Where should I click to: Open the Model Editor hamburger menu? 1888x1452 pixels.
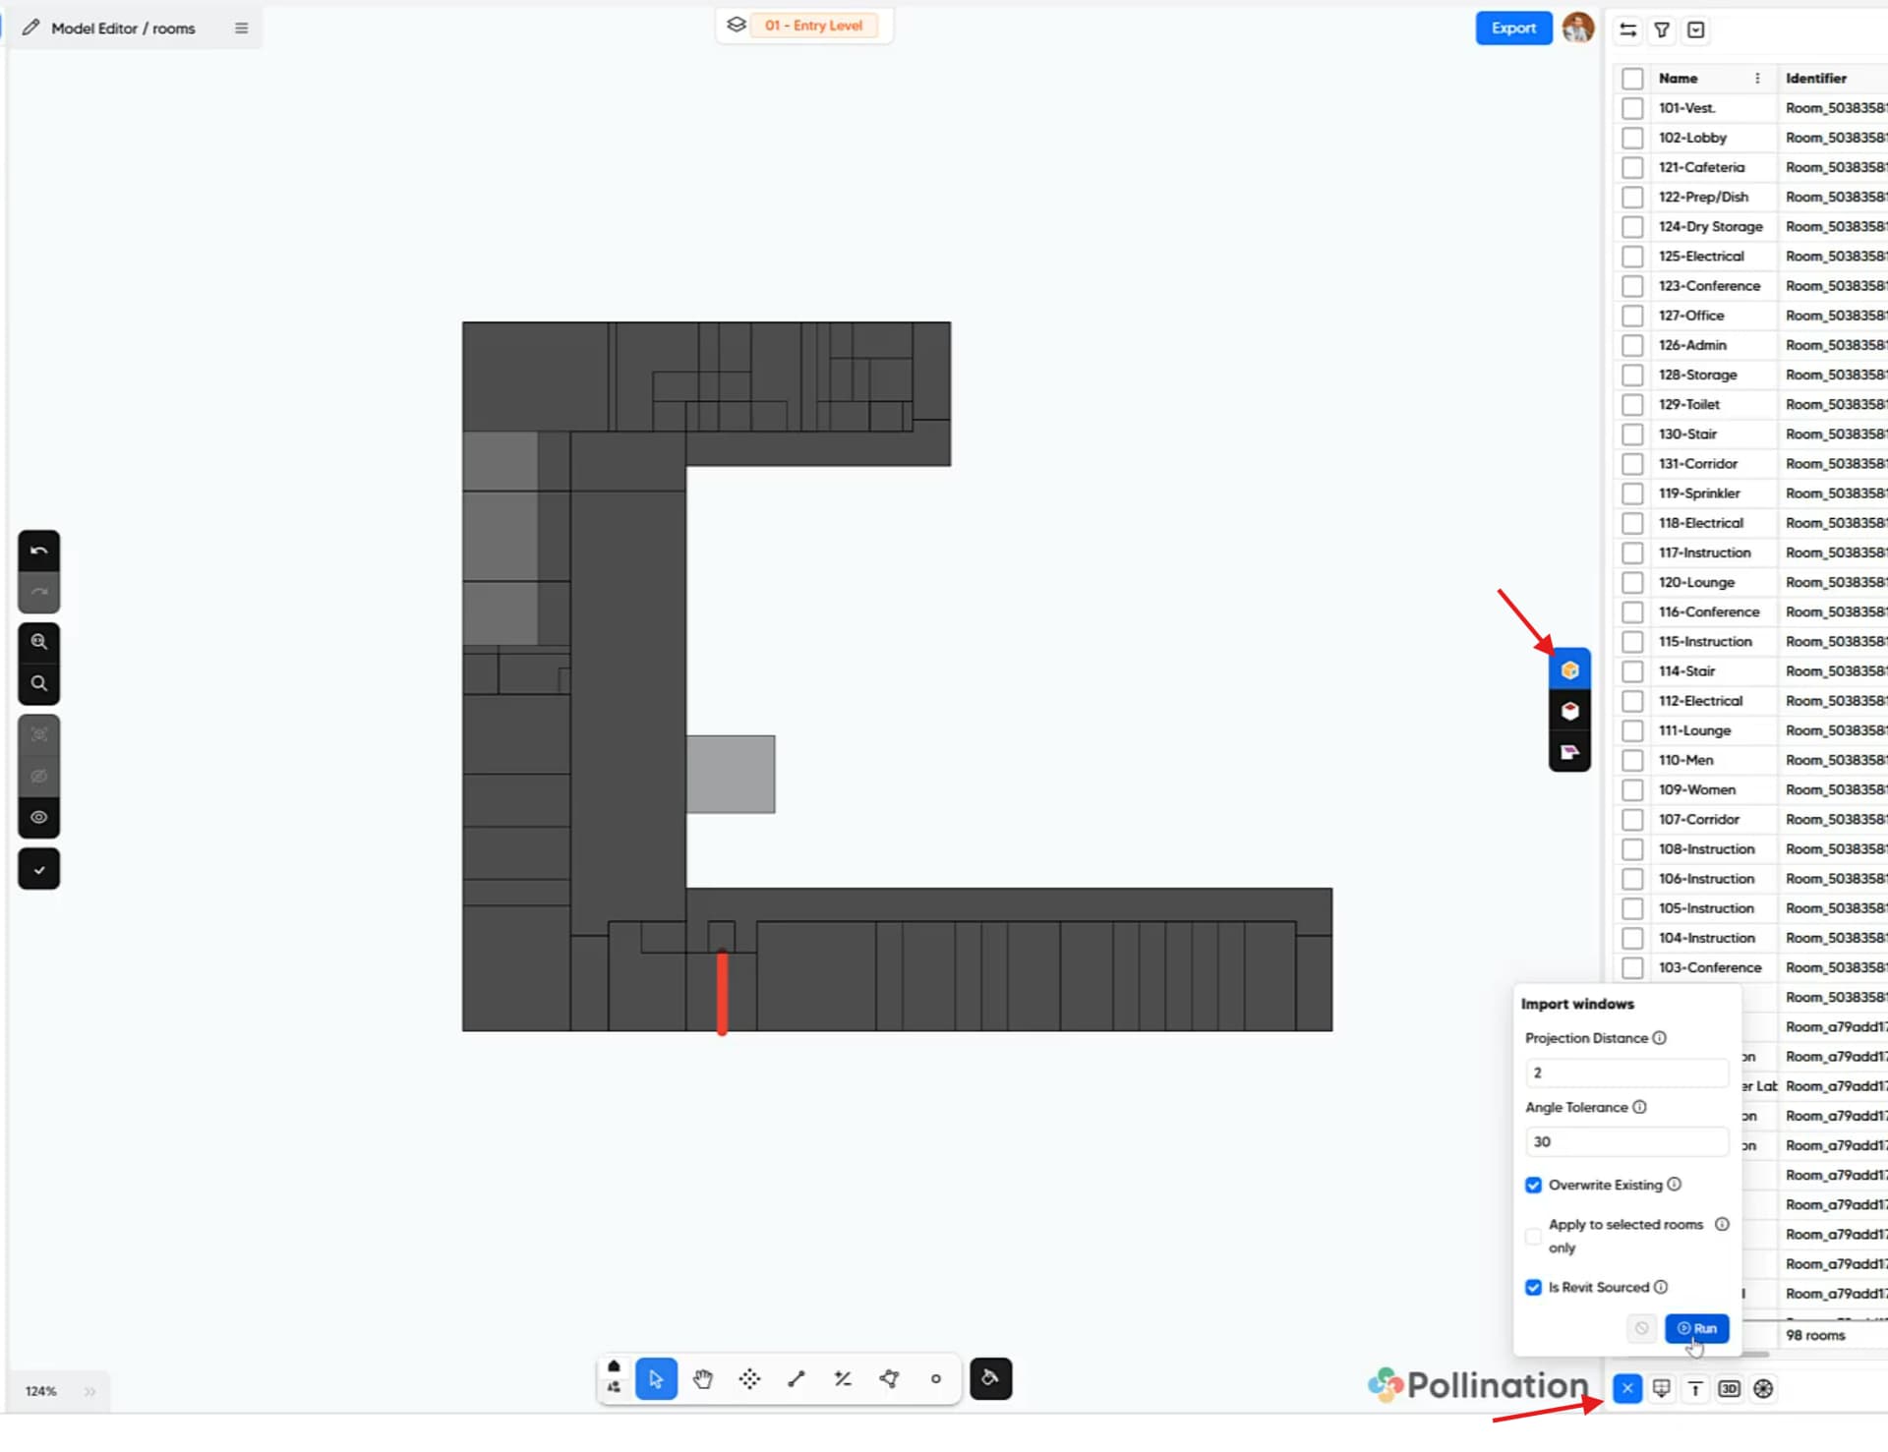[x=241, y=29]
